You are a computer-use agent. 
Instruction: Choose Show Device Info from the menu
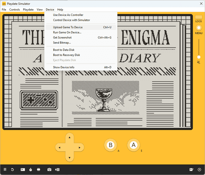[63, 67]
